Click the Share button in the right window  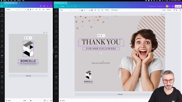point(178,6)
